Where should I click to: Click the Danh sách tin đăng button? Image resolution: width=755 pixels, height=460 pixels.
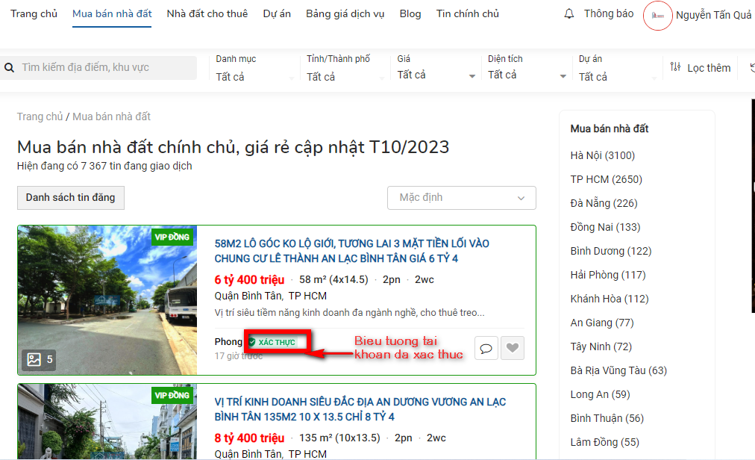point(71,198)
